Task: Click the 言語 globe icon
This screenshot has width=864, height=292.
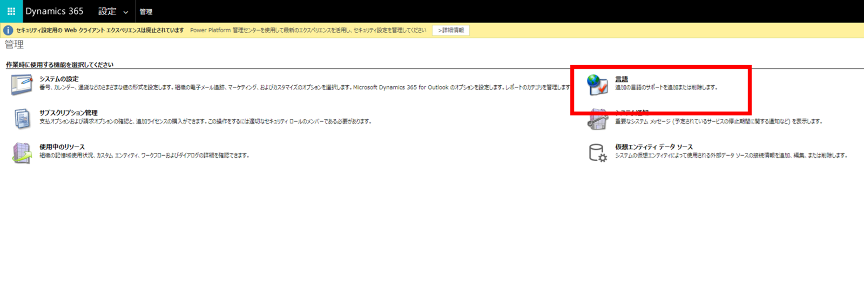Action: click(x=597, y=85)
